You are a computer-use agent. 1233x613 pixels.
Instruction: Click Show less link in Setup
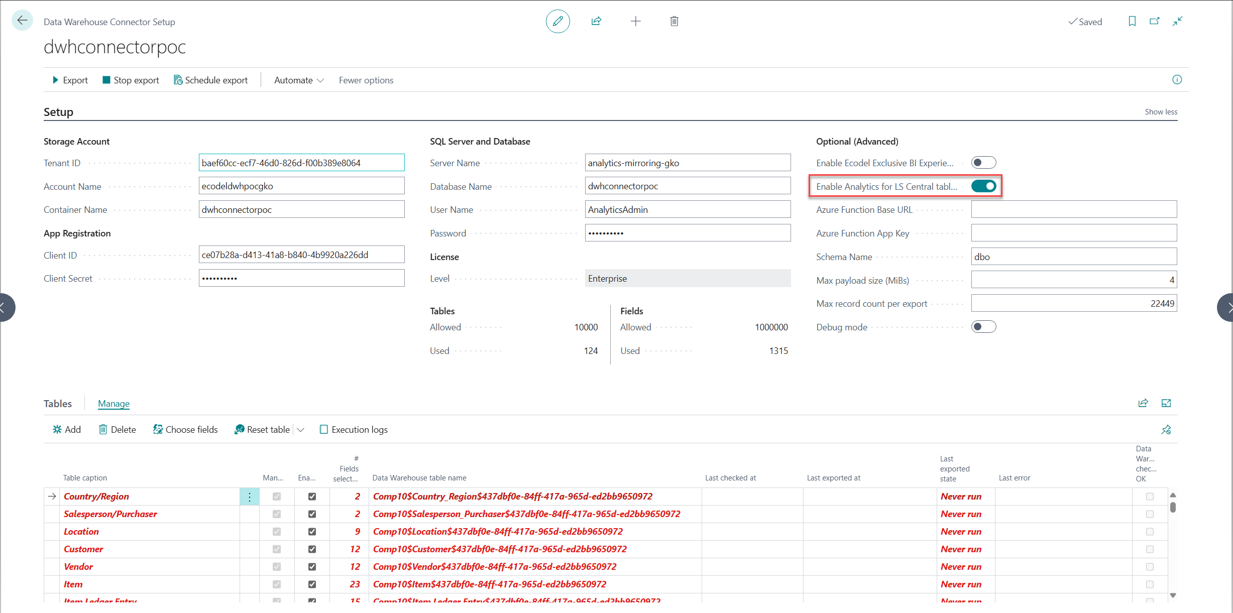pos(1161,112)
